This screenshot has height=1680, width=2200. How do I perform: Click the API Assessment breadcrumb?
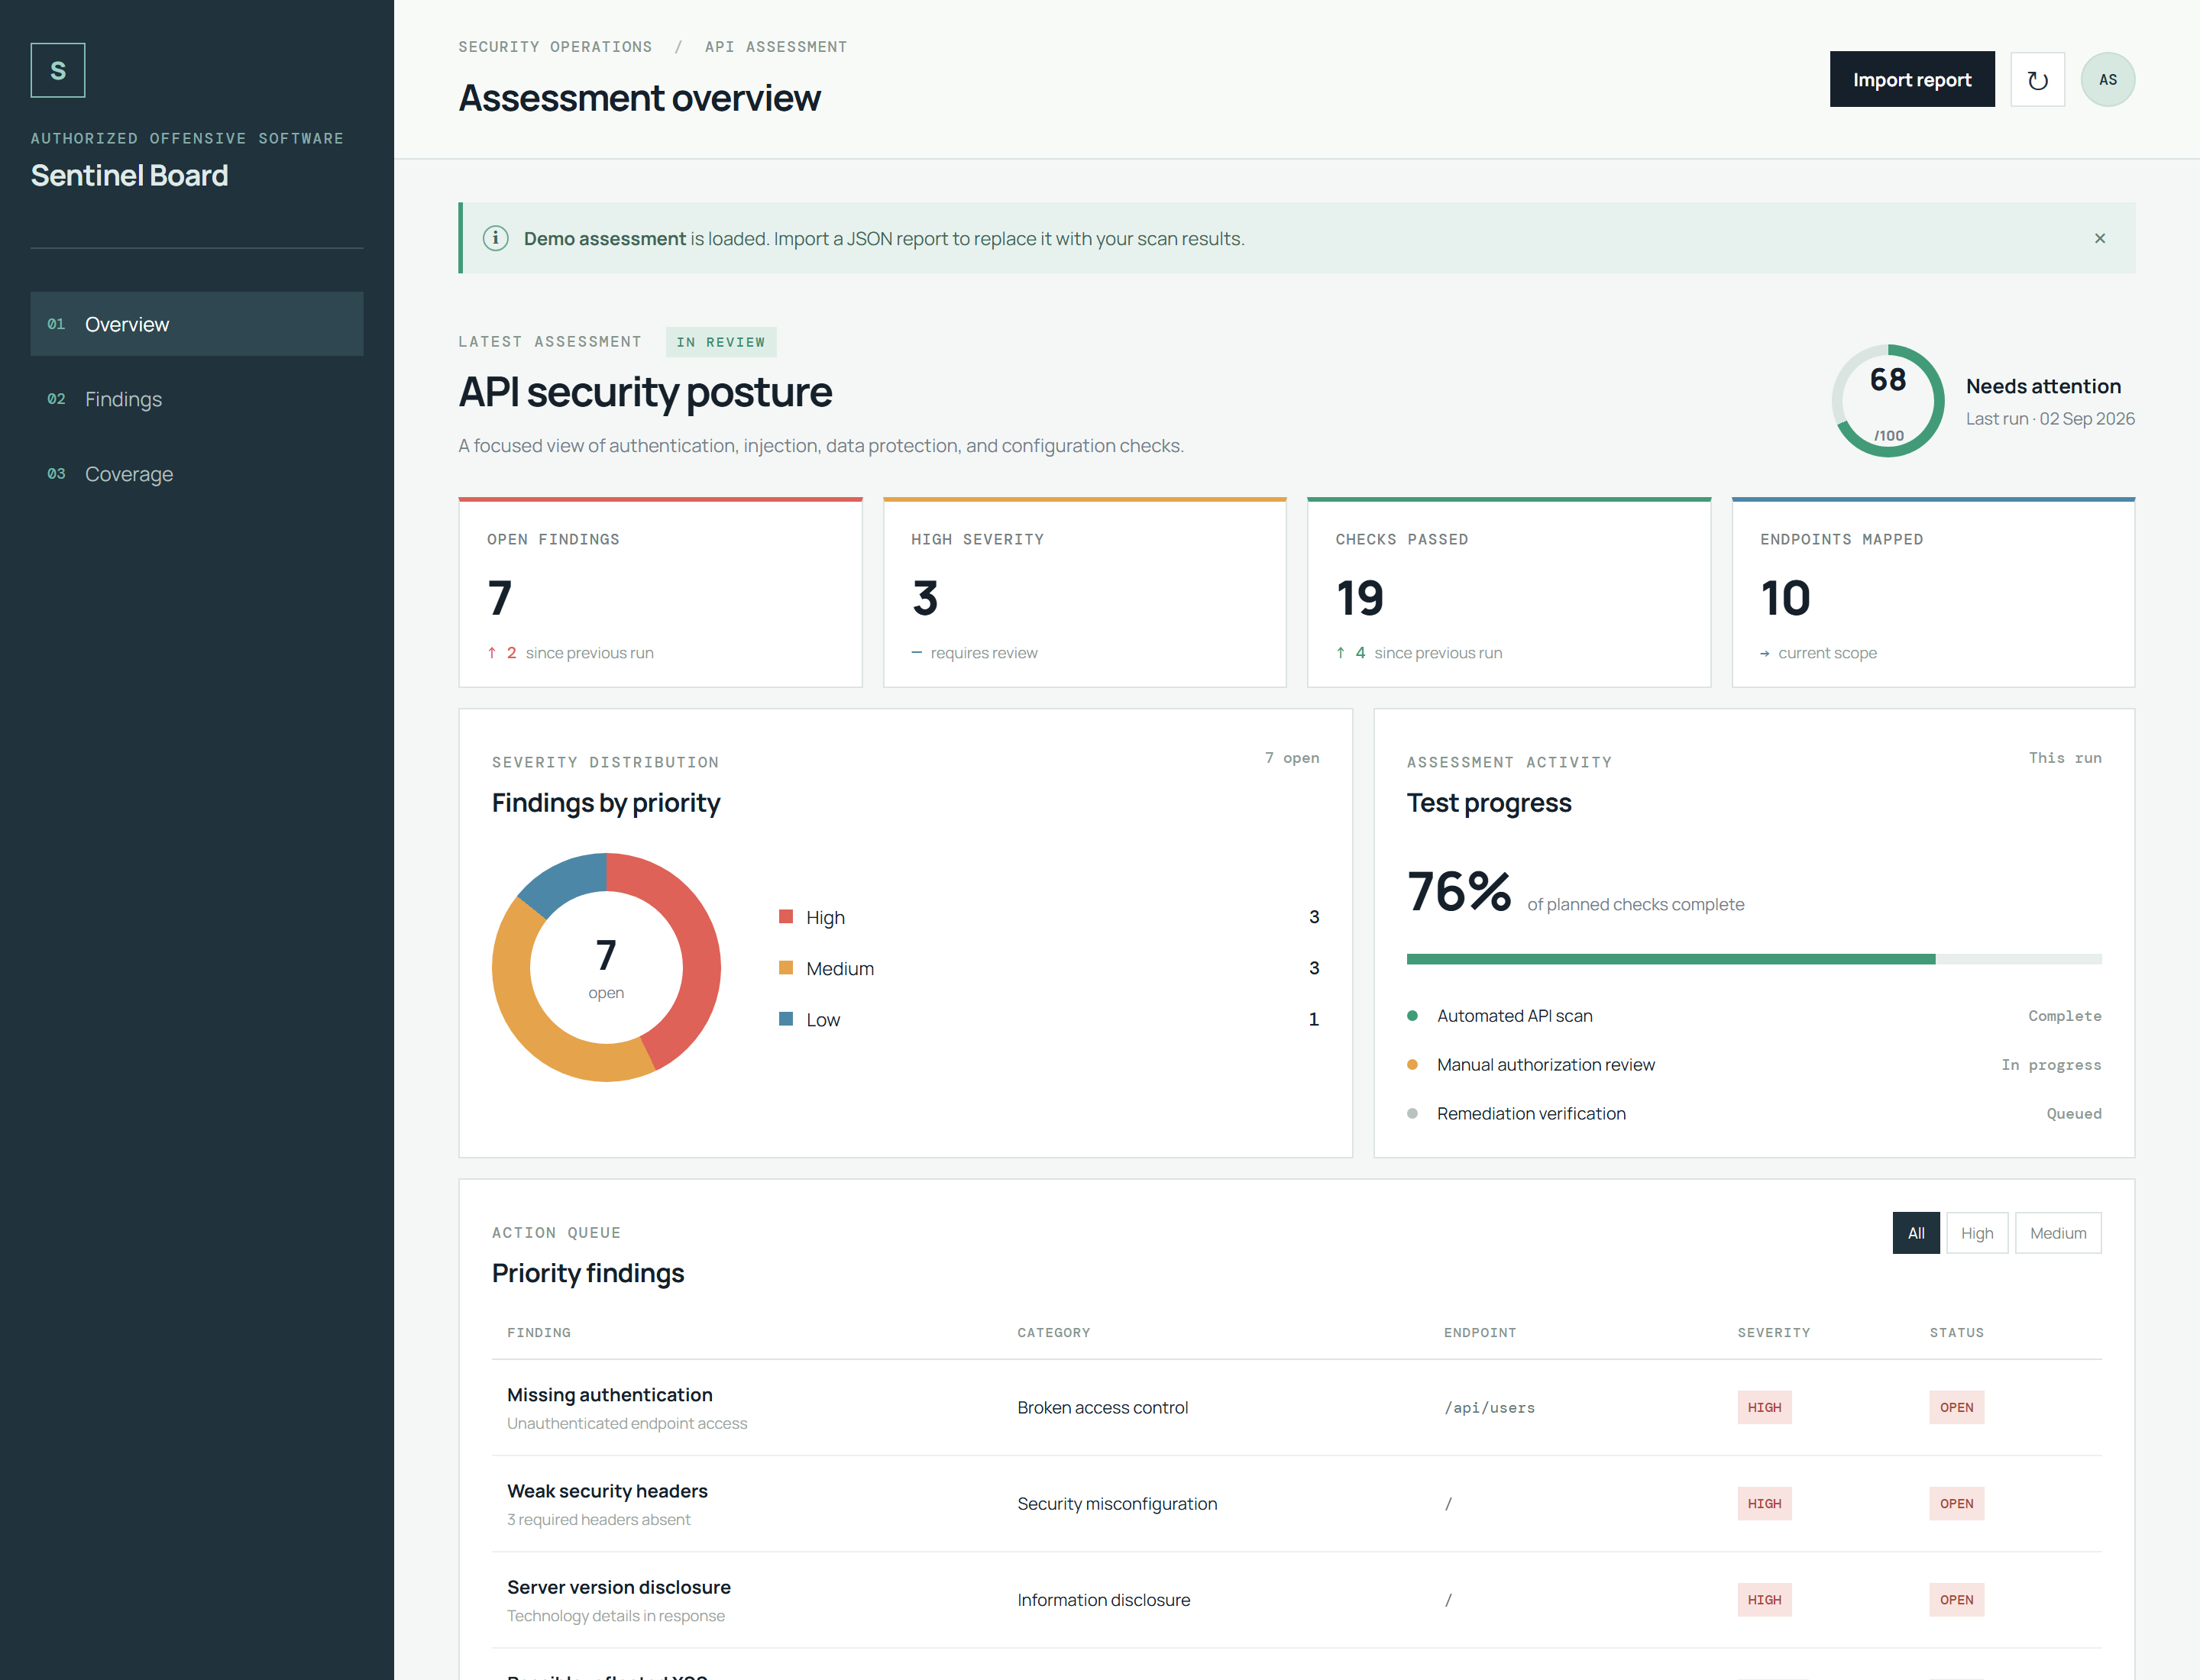775,47
